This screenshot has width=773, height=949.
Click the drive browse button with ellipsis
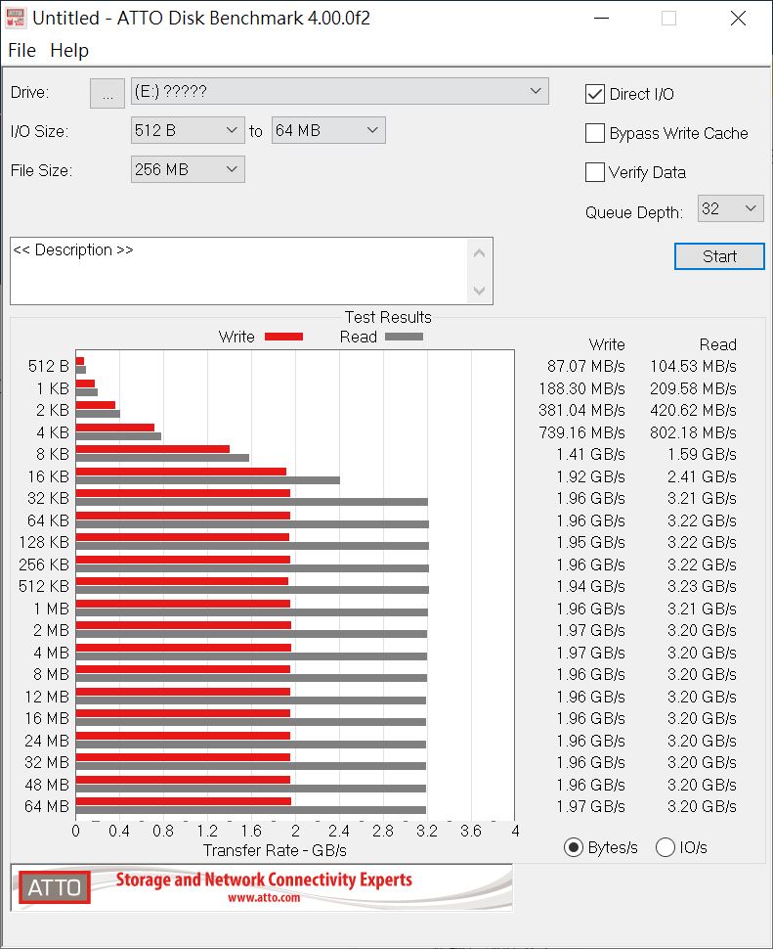click(107, 93)
